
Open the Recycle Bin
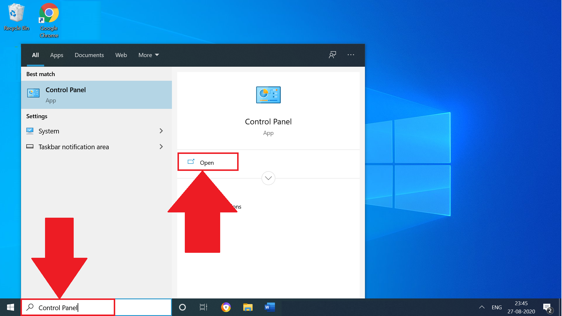16,13
